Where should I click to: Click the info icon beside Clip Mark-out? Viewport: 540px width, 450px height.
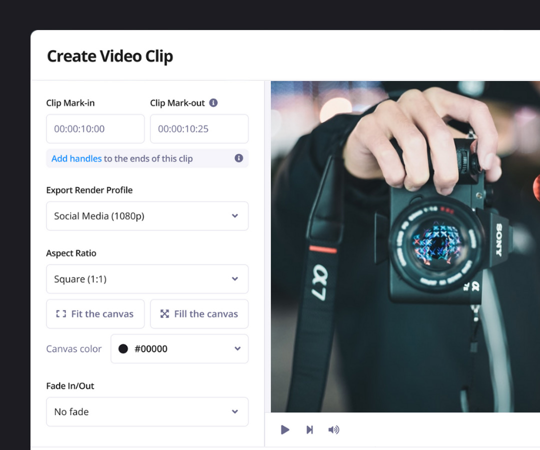click(x=214, y=102)
